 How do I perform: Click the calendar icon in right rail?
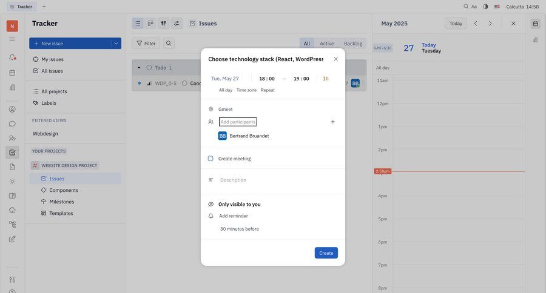click(535, 24)
